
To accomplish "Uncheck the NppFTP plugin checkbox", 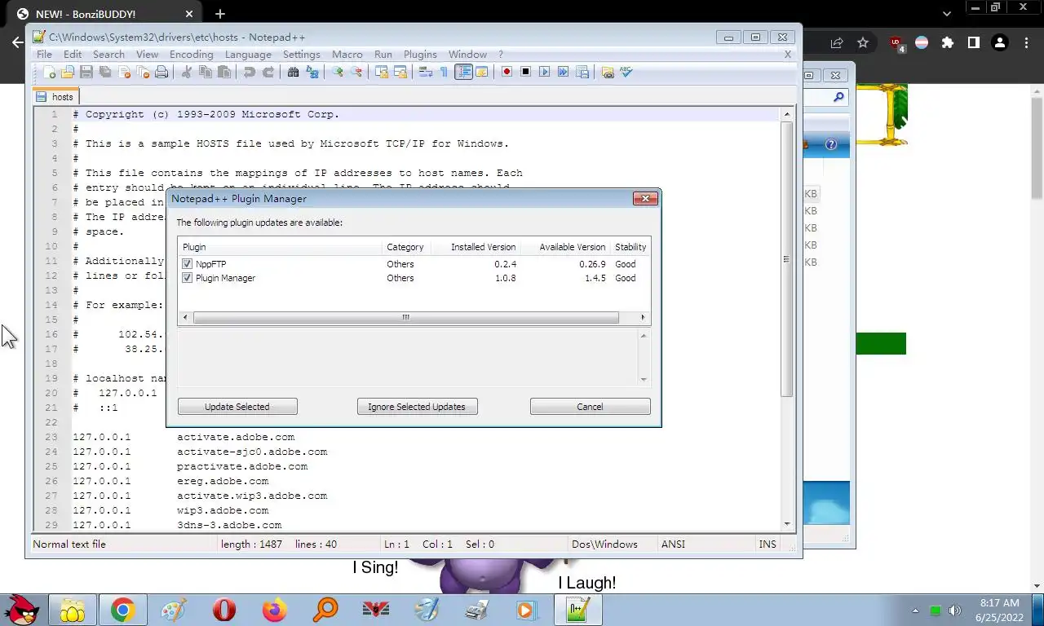I will tap(188, 264).
